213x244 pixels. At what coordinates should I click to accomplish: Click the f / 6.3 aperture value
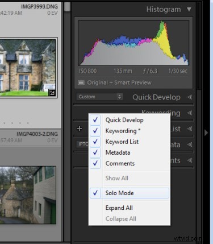tap(150, 71)
